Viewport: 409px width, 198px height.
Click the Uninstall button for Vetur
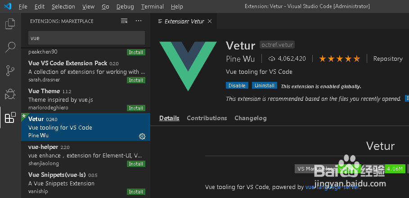tap(265, 85)
